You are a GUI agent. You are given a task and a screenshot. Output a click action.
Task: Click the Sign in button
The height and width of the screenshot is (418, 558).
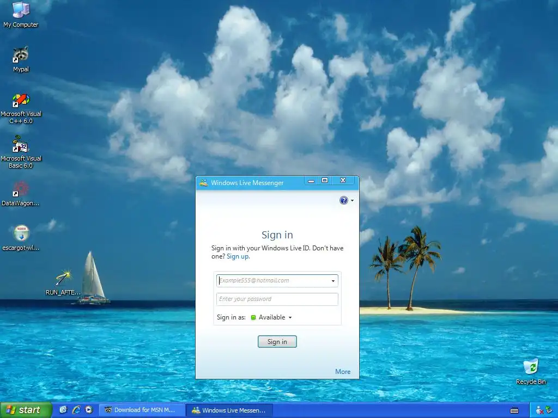tap(277, 342)
